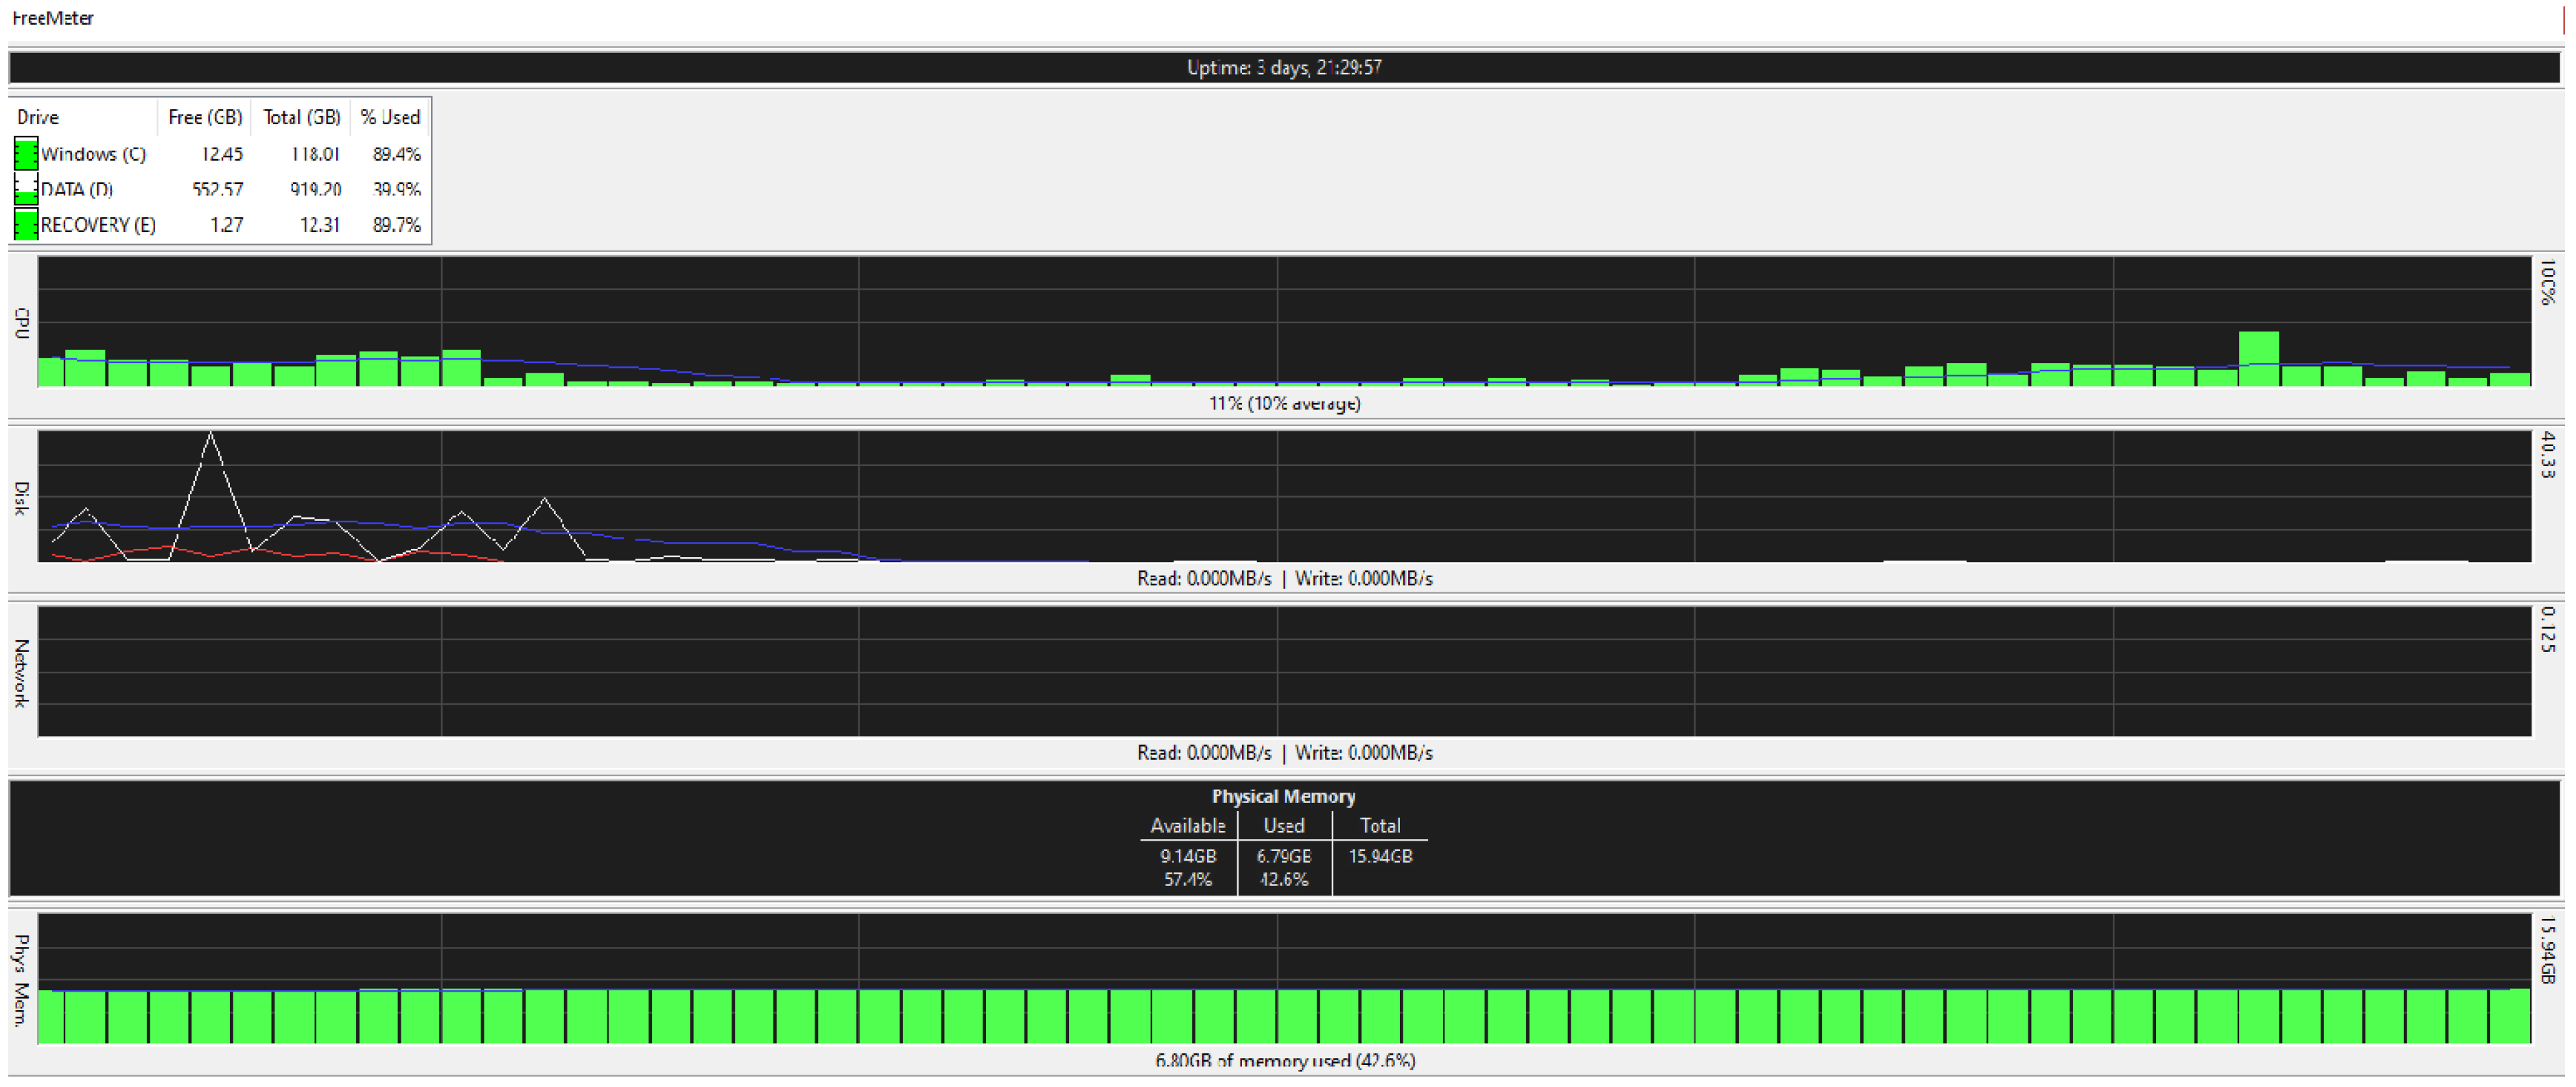Click the Phys Mem green bar graph

(x=1284, y=1016)
